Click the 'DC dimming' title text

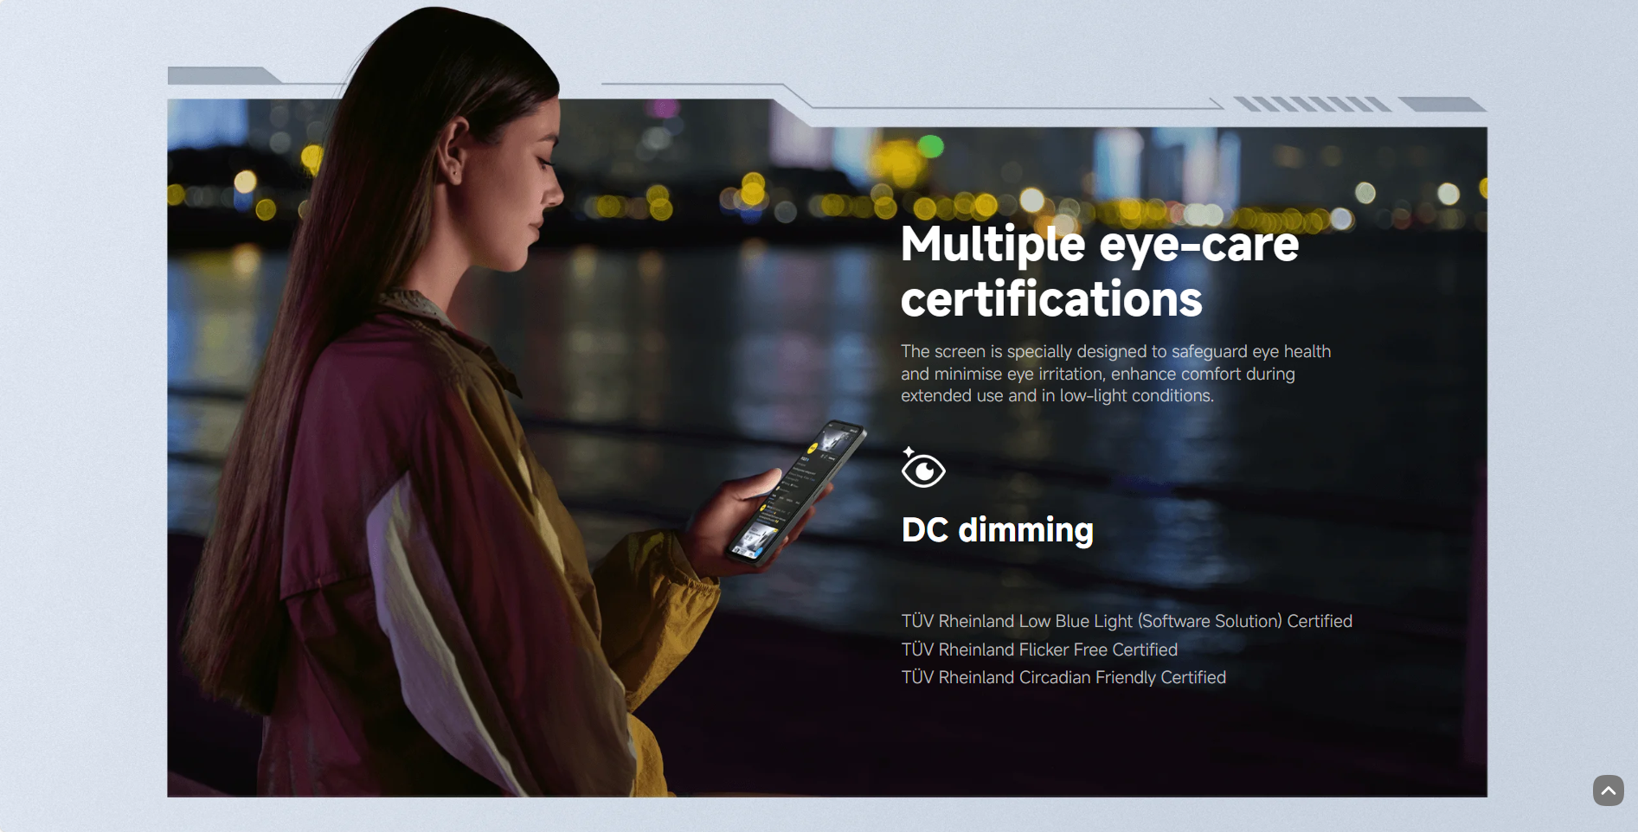[x=997, y=529]
